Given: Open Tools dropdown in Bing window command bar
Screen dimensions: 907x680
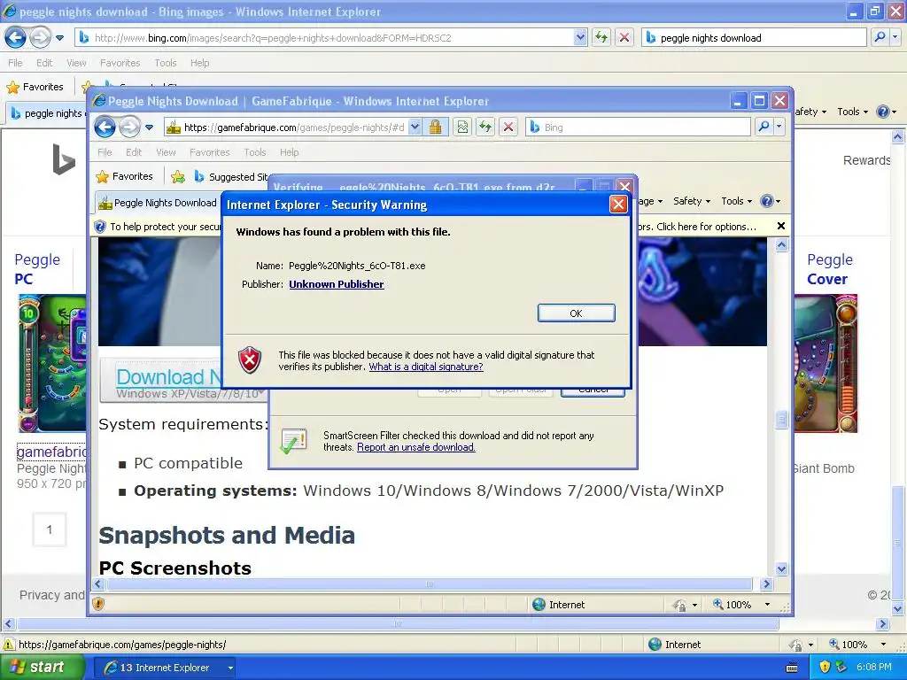Looking at the screenshot, I should coord(853,112).
